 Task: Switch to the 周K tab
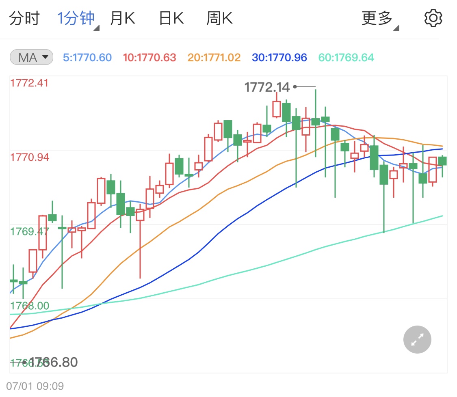tap(219, 18)
